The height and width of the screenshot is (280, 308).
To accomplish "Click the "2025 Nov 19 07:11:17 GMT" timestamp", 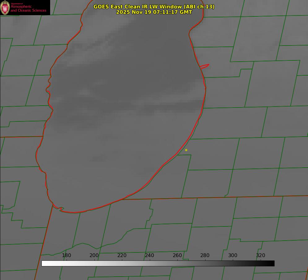I will pos(154,12).
